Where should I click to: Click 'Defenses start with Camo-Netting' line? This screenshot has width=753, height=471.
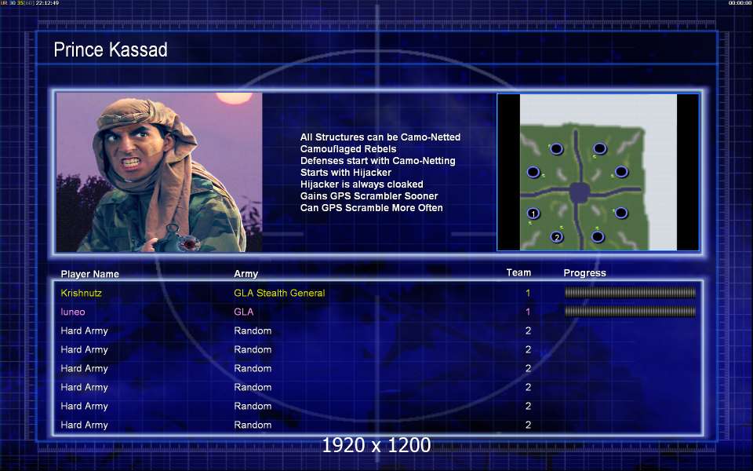point(378,160)
